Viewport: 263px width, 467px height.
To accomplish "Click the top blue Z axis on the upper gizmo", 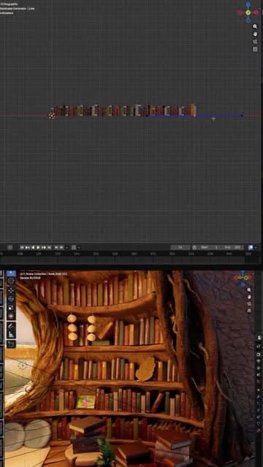I will 248,5.
